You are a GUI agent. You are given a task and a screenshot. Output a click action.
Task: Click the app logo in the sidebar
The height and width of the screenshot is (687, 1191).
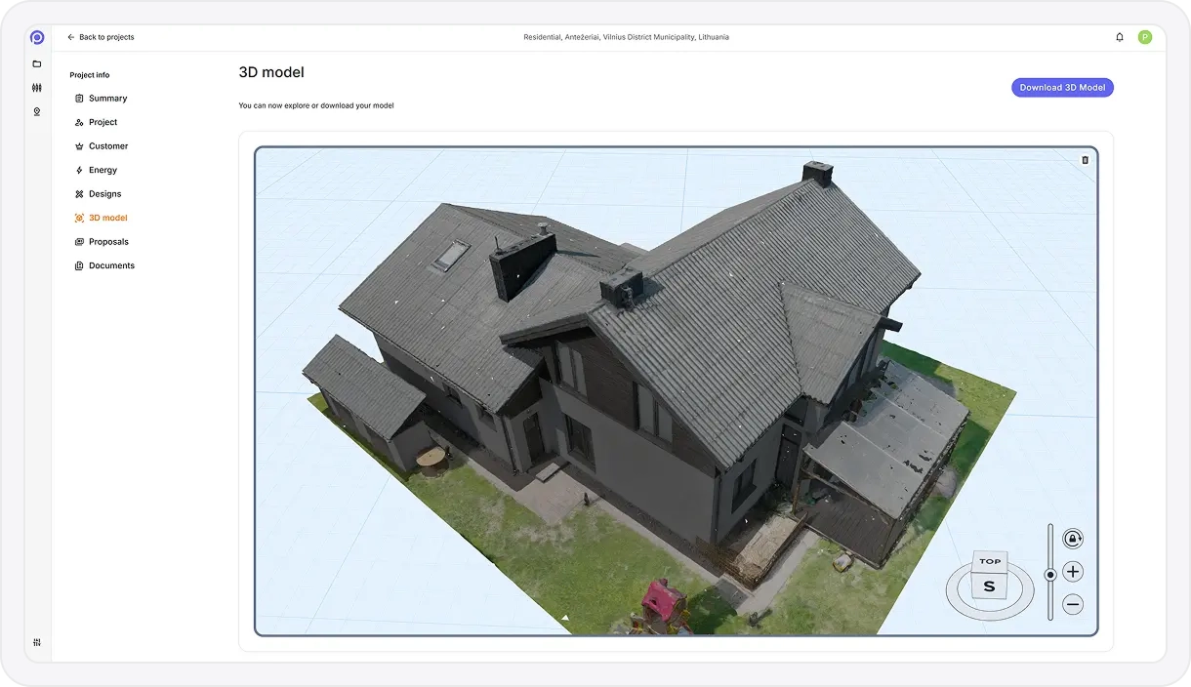[x=37, y=37]
